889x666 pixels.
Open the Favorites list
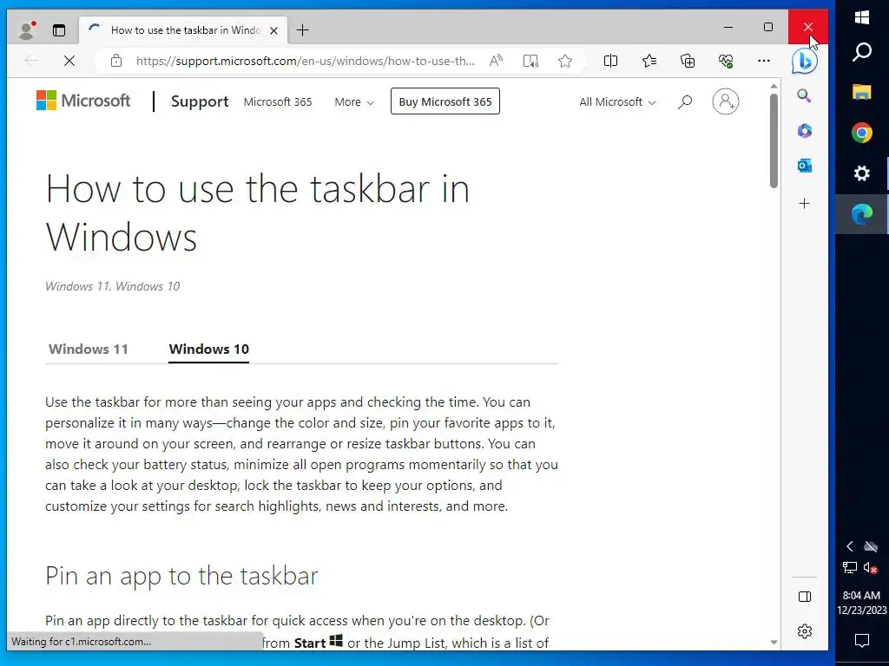(649, 61)
